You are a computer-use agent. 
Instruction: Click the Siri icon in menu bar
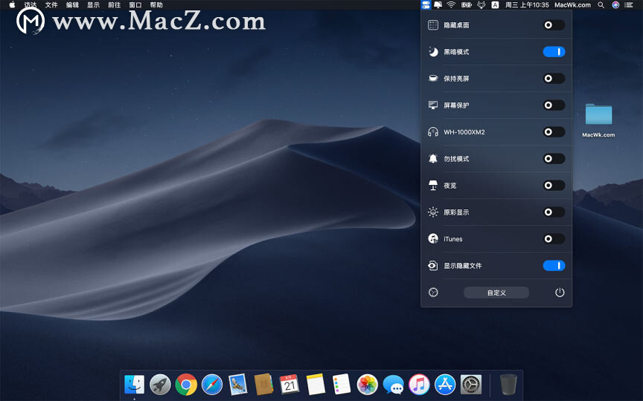point(615,5)
